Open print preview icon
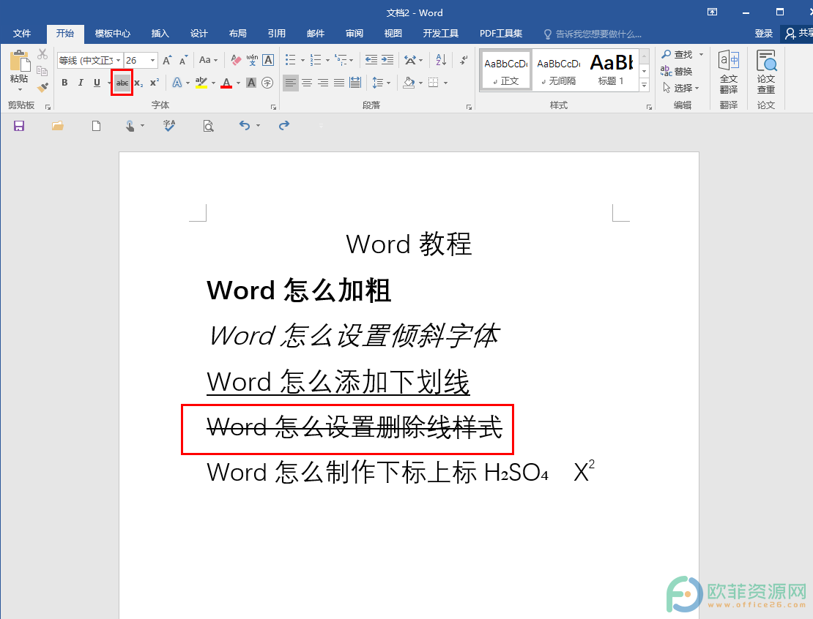The height and width of the screenshot is (619, 813). tap(209, 126)
